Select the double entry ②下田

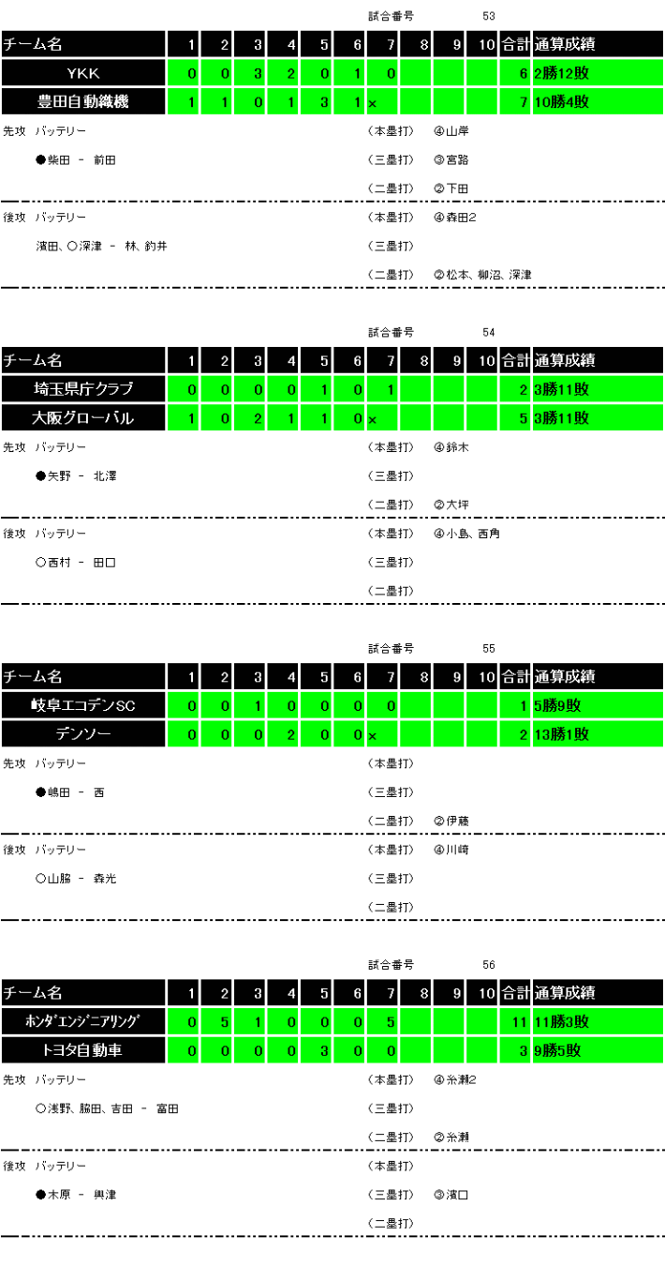coord(451,188)
